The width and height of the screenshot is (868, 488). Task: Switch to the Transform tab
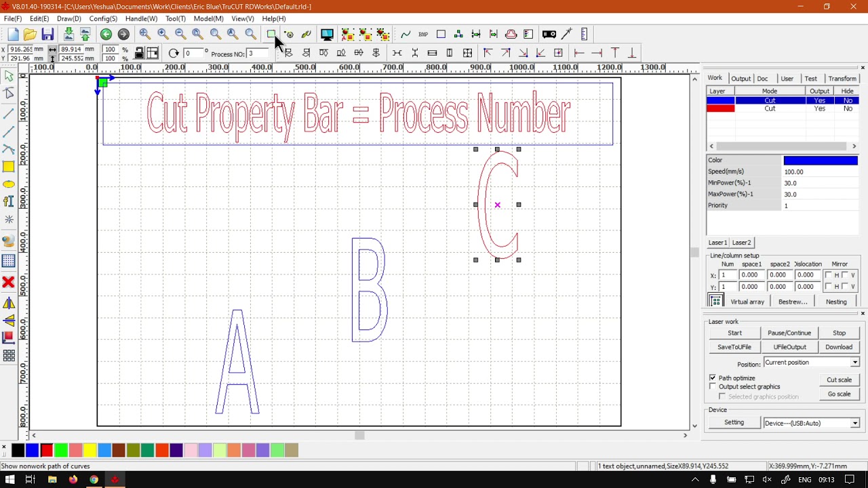842,79
